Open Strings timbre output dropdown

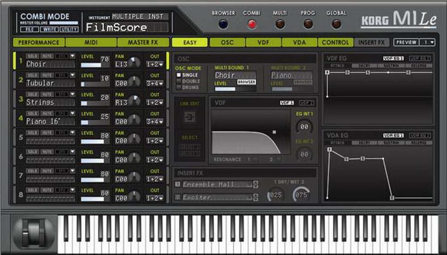point(155,103)
